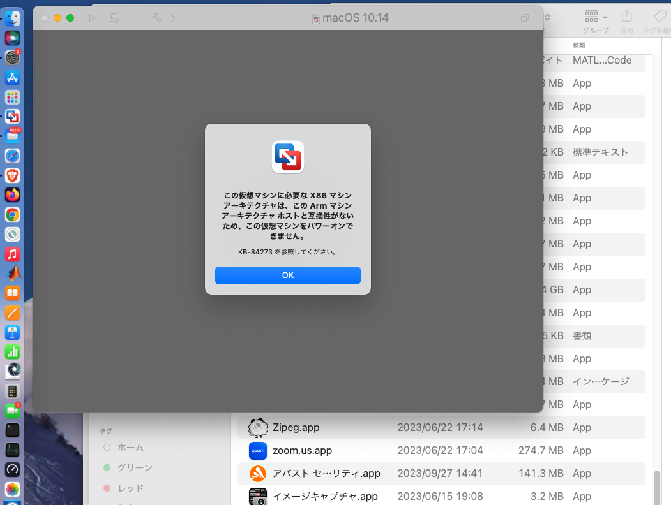Open Calculator from the Dock
The width and height of the screenshot is (671, 505).
(12, 392)
